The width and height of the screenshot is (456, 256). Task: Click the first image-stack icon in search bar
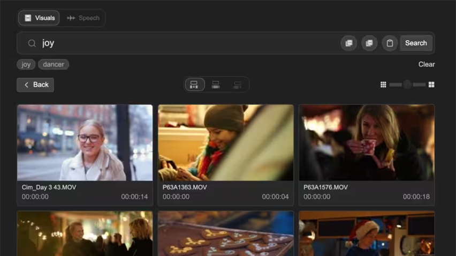coord(349,43)
